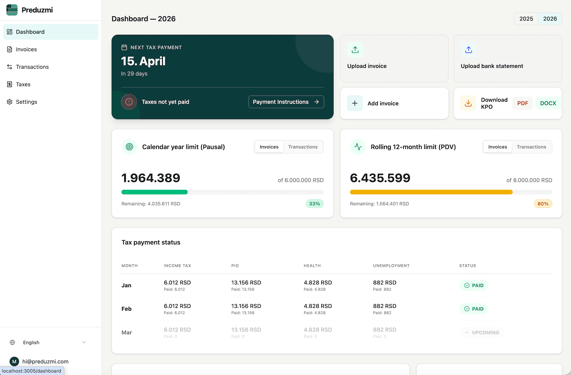Click the Upload bank statement icon
This screenshot has height=375, width=571.
pos(468,49)
